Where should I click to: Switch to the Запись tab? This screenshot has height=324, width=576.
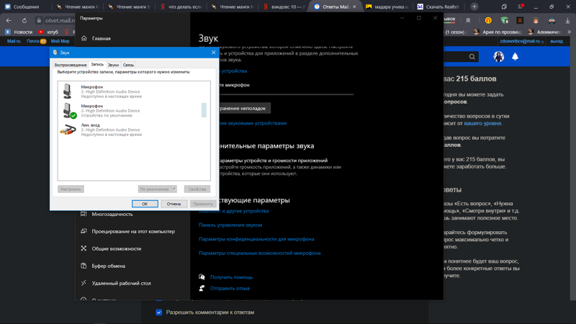click(97, 64)
